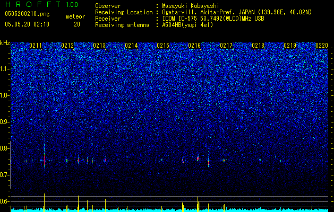334x212 pixels.
Task: Pick the 0219 time marker
Action: pos(290,46)
